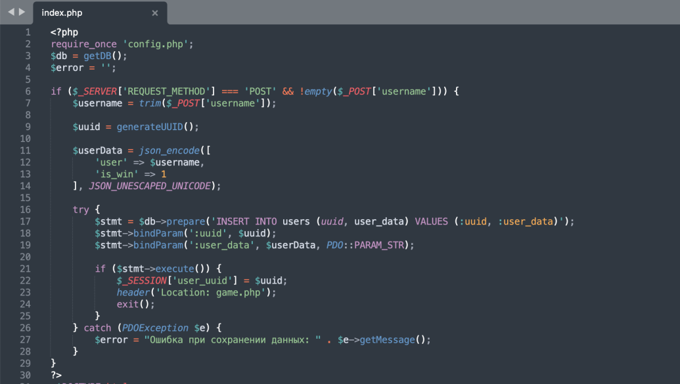Click the $_SERVER superglobal
Viewport: 680px width, 384px height.
pos(95,91)
